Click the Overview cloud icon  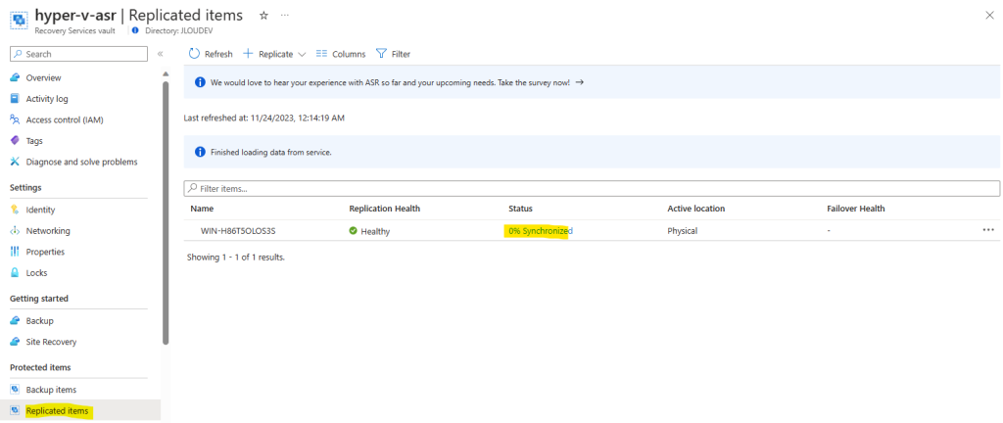[x=16, y=78]
